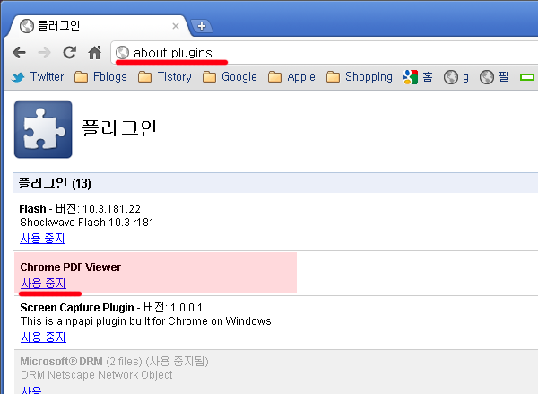Click the Microsoft® DRM plugin name
The width and height of the screenshot is (538, 394).
(61, 362)
